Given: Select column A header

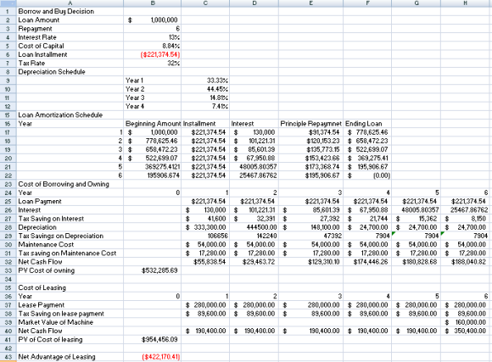Looking at the screenshot, I should (70, 3).
